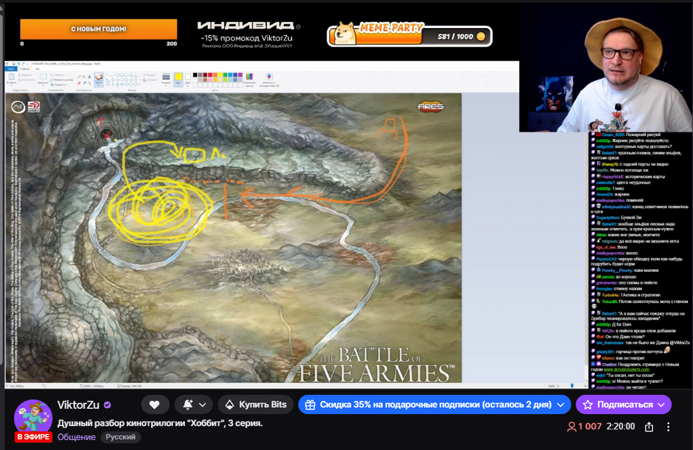Viewport: 693px width, 450px height.
Task: Open the Подписаться dropdown arrow
Action: (x=661, y=405)
